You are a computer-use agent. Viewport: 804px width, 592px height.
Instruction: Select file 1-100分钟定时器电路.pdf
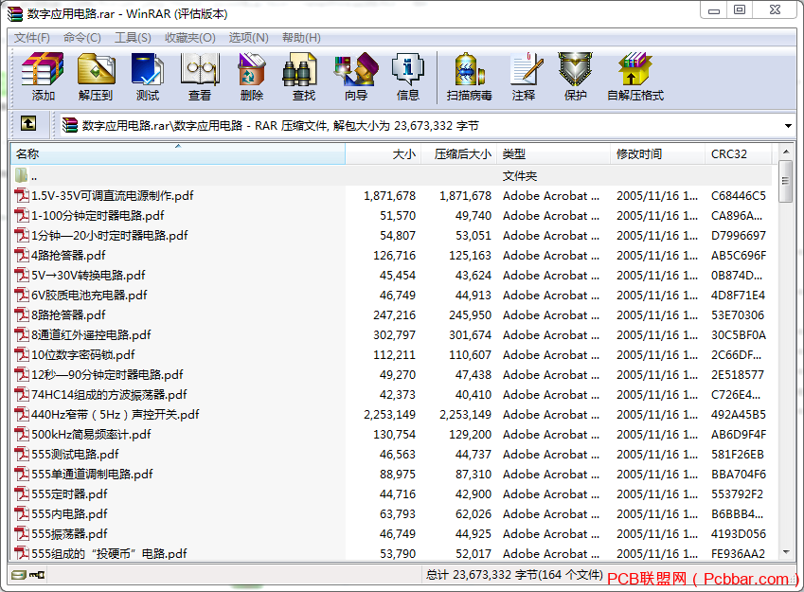point(98,215)
